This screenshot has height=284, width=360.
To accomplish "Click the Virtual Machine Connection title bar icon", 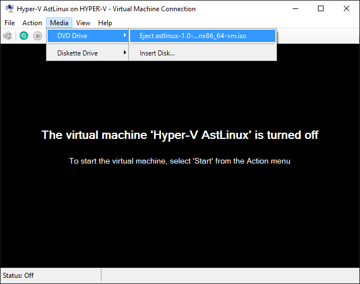I will pyautogui.click(x=10, y=9).
